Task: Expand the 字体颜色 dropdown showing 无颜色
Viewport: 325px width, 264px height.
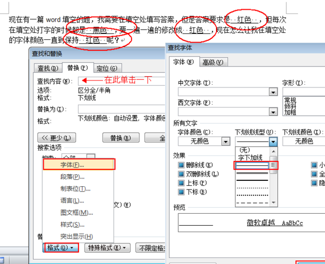Action: coord(225,141)
